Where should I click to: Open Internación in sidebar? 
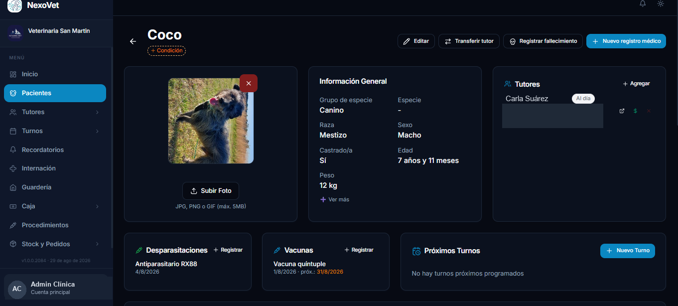click(55, 168)
